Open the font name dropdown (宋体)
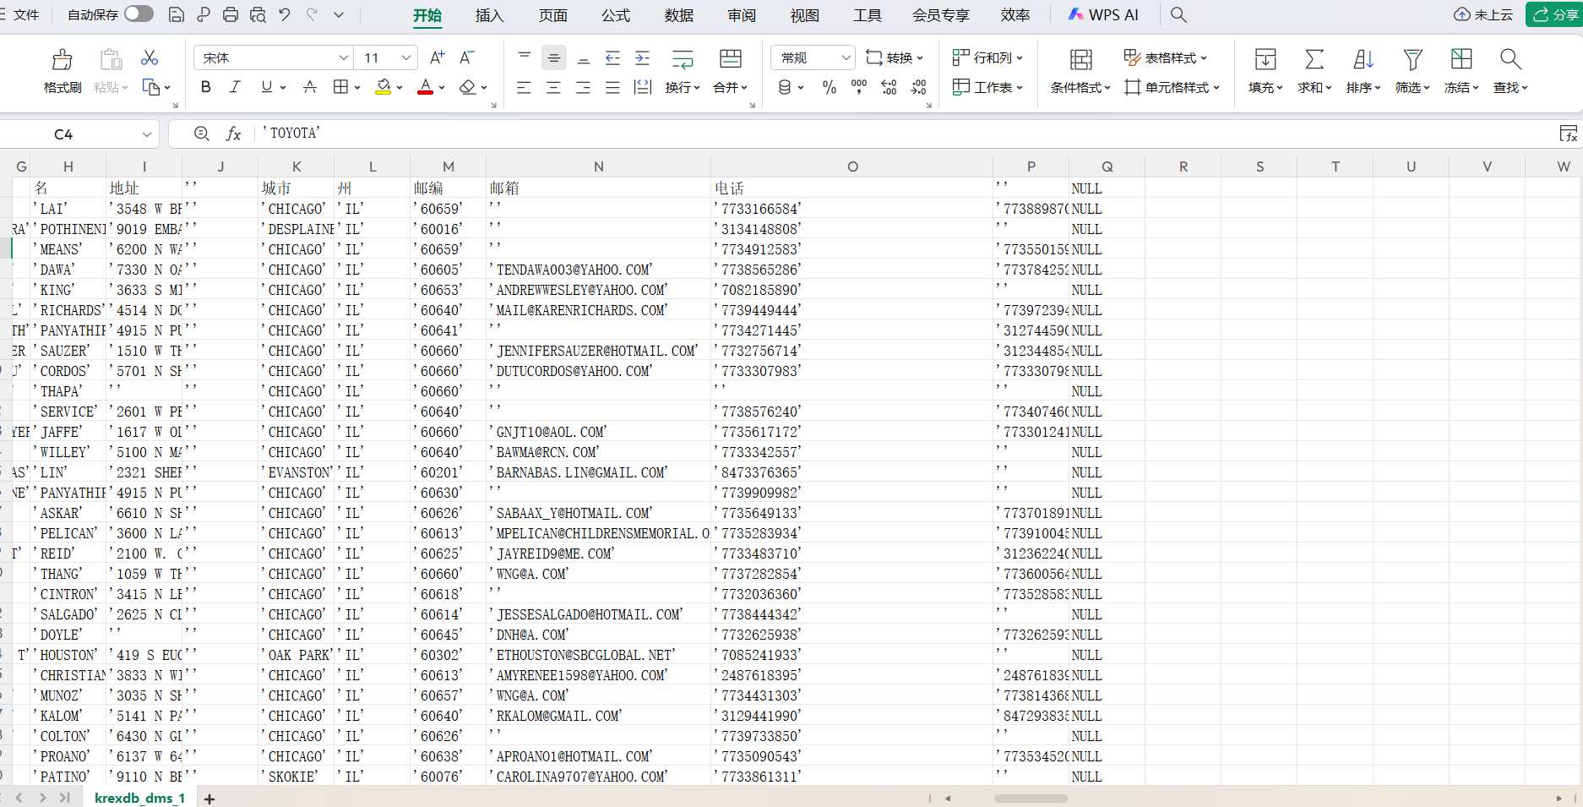This screenshot has width=1583, height=807. coord(344,57)
